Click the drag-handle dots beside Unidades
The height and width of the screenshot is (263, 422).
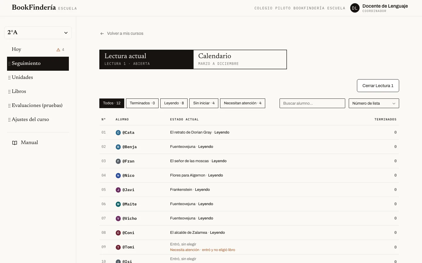(x=9, y=78)
